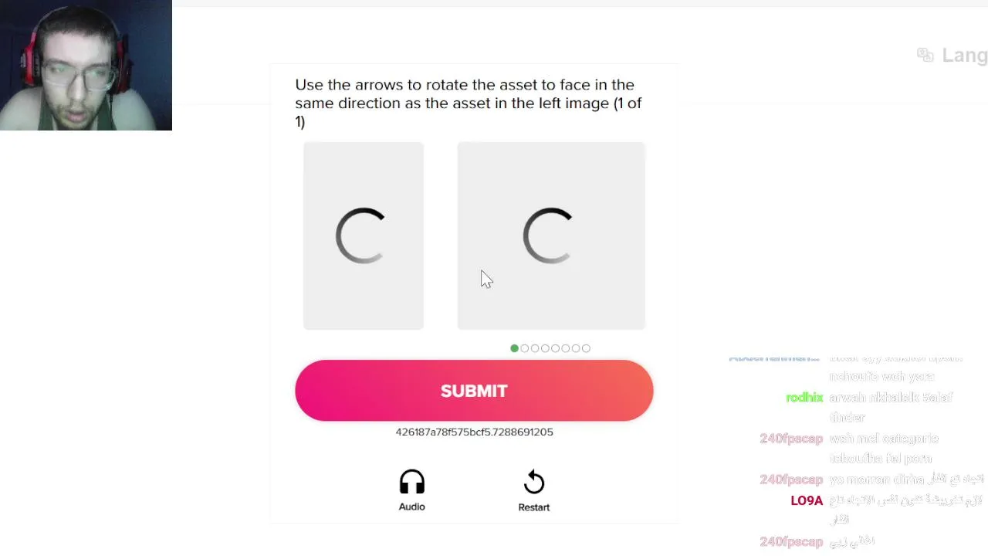The height and width of the screenshot is (556, 988).
Task: Click the right rotatable image loading spinner
Action: point(548,236)
